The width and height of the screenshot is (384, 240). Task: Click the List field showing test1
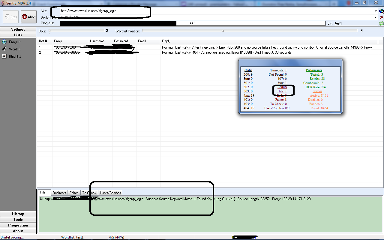click(x=356, y=23)
